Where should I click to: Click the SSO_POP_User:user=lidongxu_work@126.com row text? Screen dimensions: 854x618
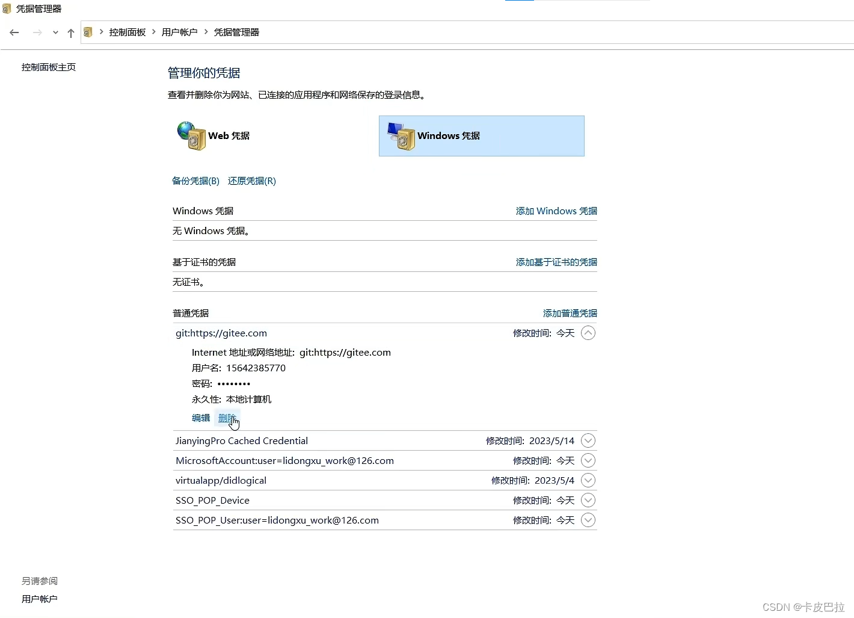[277, 521]
